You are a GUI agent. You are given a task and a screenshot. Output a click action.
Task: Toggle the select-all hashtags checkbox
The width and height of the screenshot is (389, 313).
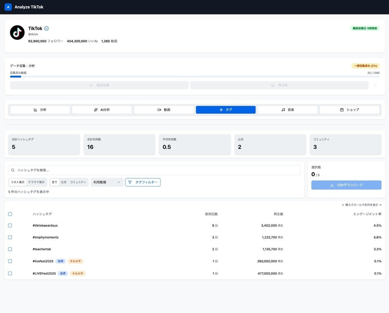click(x=10, y=214)
